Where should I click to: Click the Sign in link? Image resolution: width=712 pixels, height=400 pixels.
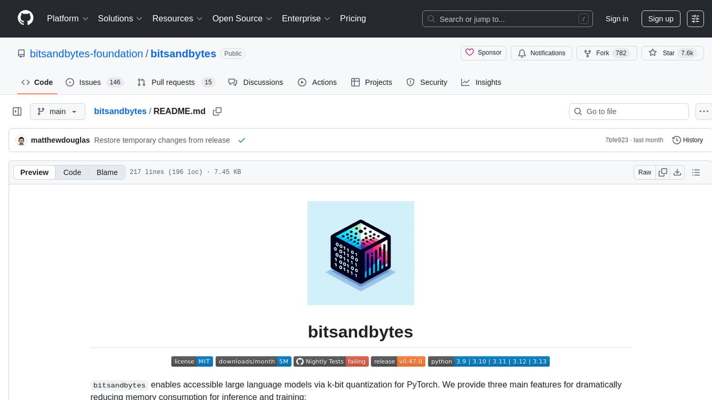(x=617, y=19)
